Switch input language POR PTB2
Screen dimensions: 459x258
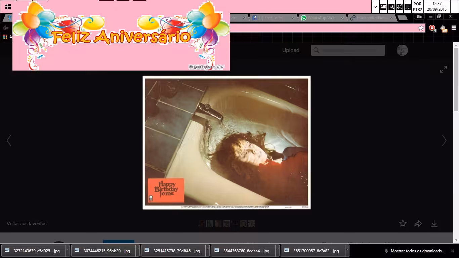click(417, 7)
